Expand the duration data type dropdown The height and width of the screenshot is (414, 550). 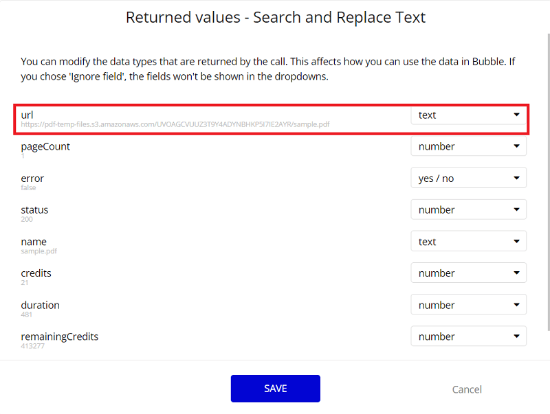(x=468, y=305)
